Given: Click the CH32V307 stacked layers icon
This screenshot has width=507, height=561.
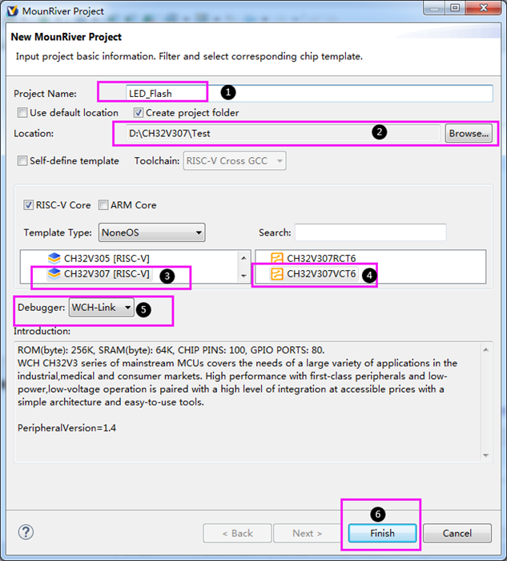Looking at the screenshot, I should (54, 274).
